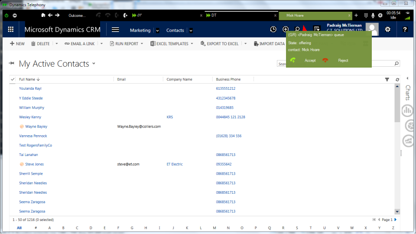The image size is (416, 234).
Task: Click the user profile avatar picture
Action: 372,29
